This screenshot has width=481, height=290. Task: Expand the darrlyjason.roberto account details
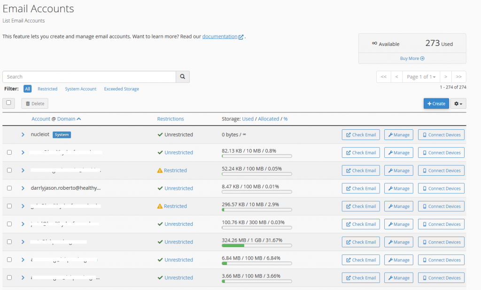(x=23, y=188)
